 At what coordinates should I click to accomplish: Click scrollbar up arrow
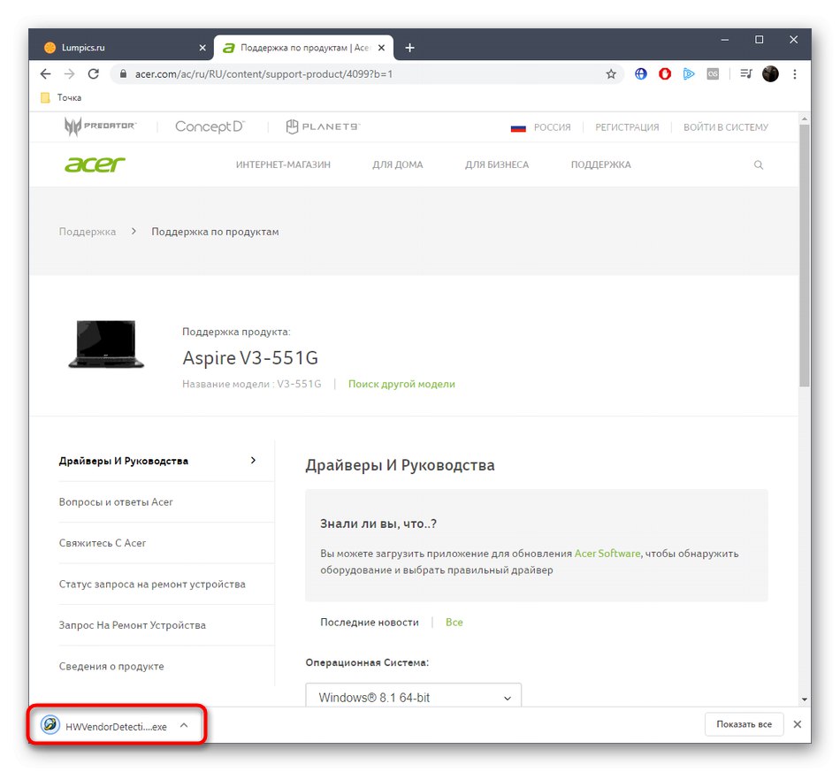click(804, 118)
